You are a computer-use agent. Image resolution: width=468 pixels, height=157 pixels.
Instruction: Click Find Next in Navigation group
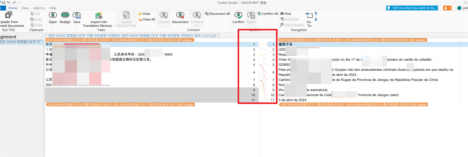pos(289,19)
